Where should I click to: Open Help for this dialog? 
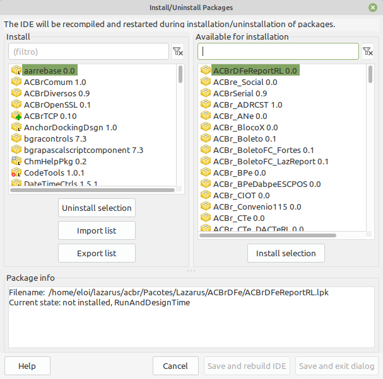(27, 366)
